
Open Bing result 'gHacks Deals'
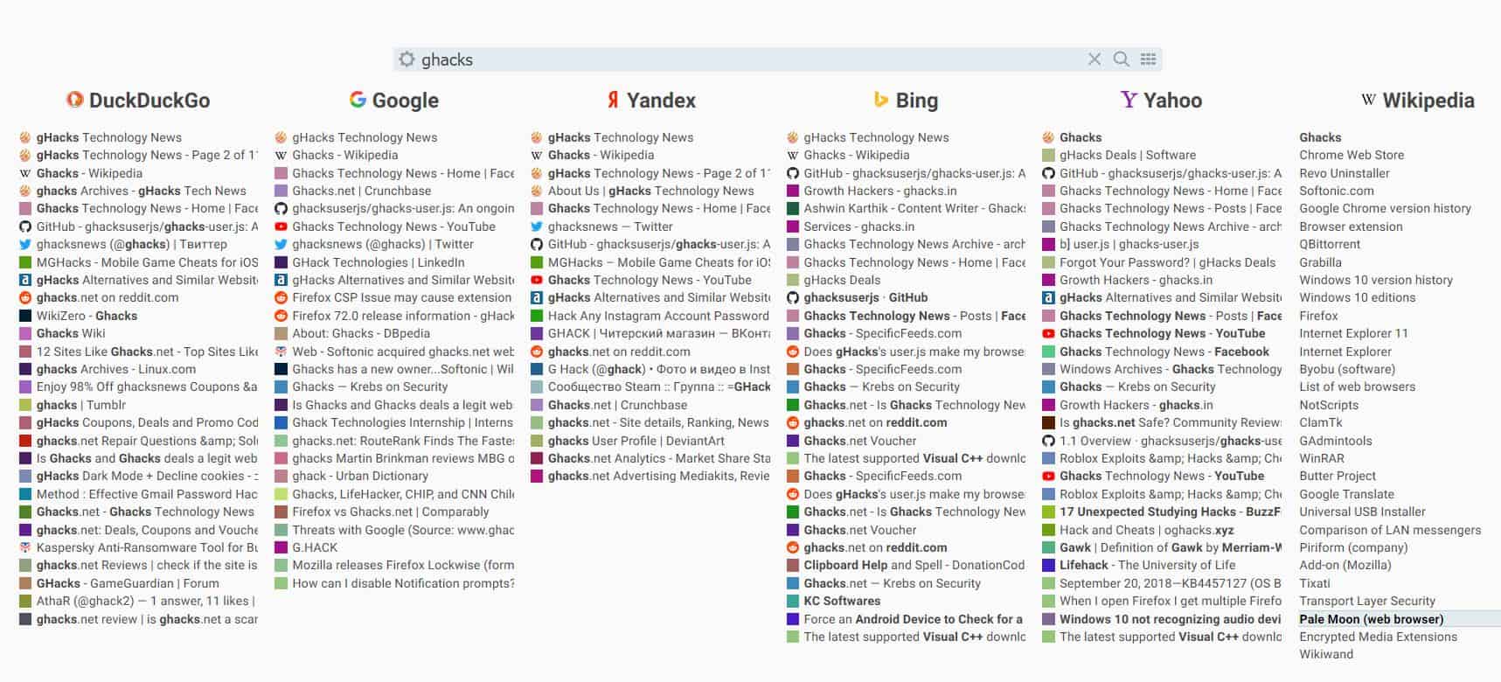[843, 280]
